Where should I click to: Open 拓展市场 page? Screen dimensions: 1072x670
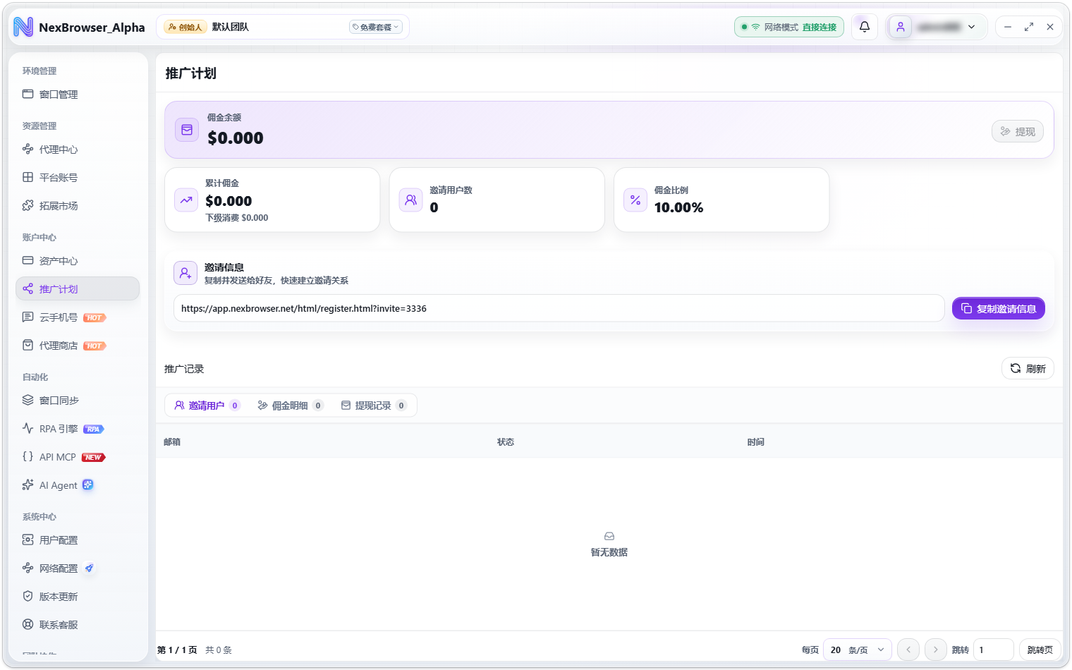click(x=78, y=206)
